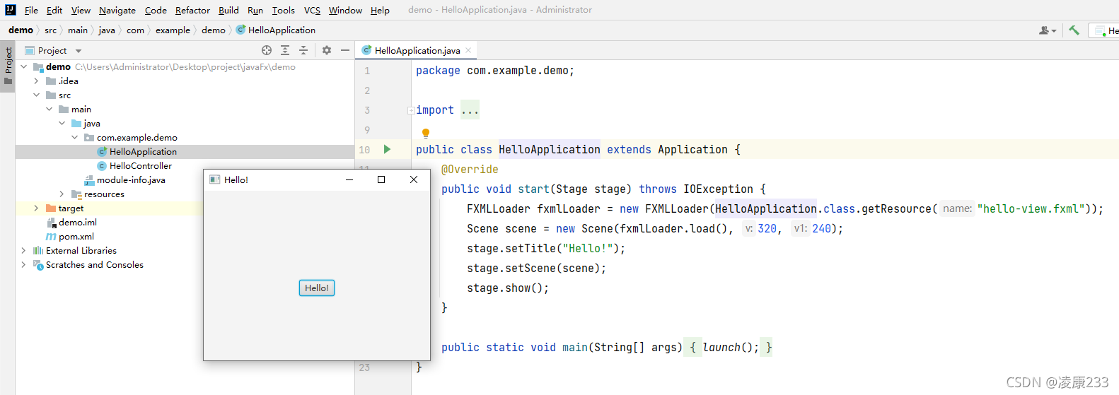Close the HelloApplication.java editor tab
This screenshot has width=1119, height=395.
click(x=468, y=50)
